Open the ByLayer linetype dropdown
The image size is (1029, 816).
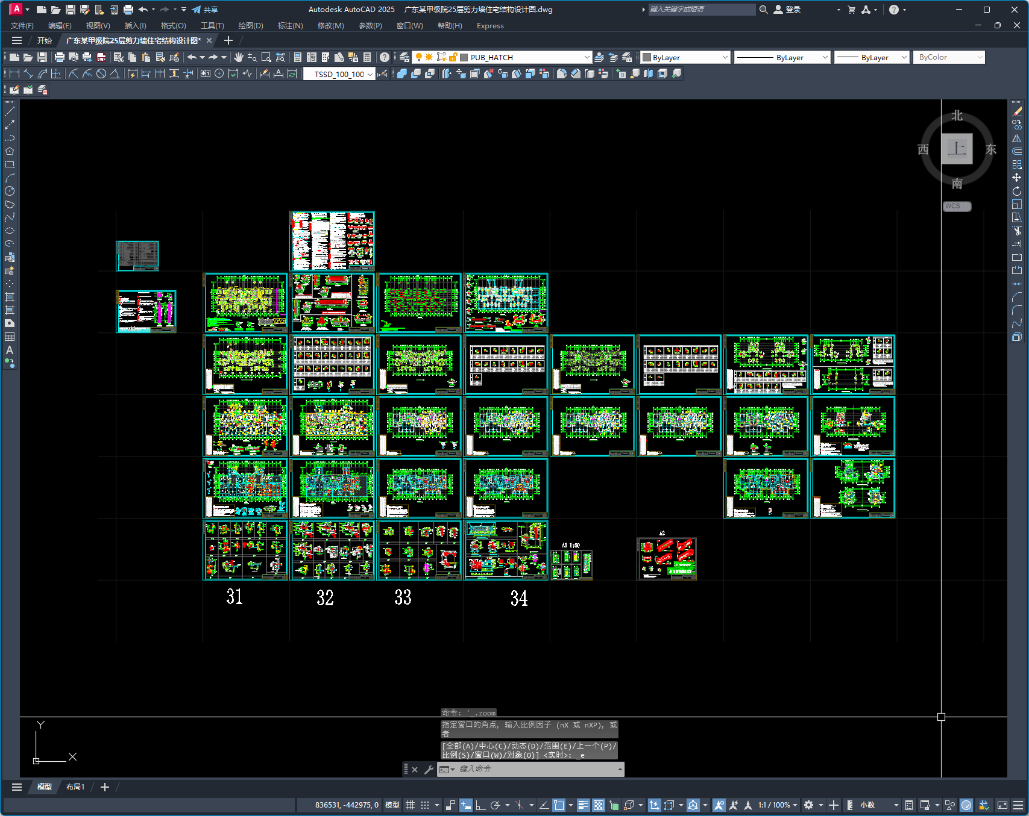click(x=825, y=57)
